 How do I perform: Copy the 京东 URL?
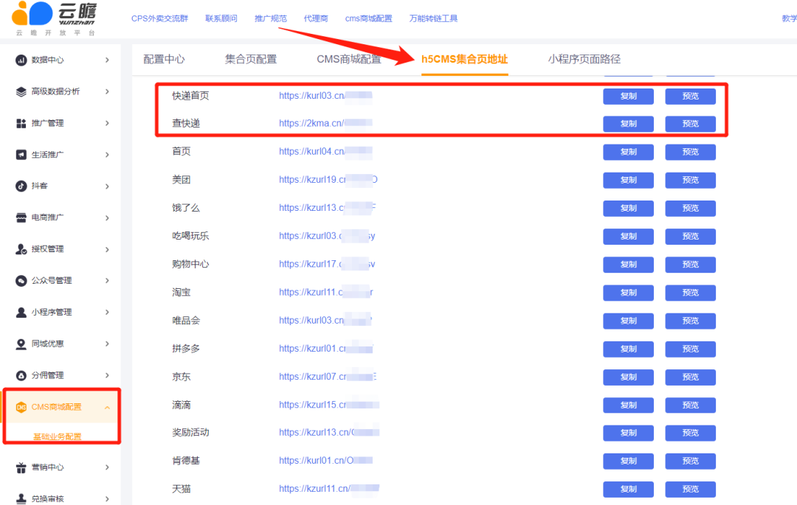click(628, 377)
